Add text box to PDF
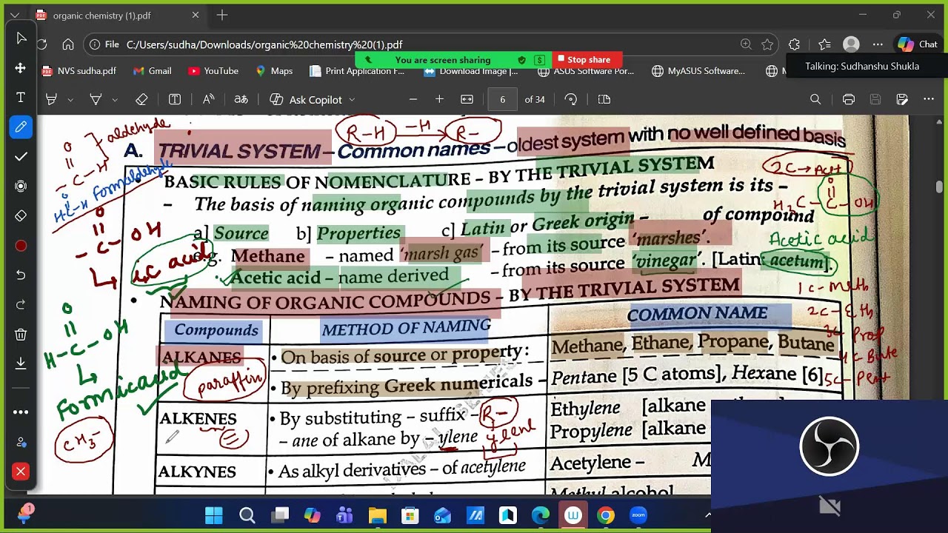948x533 pixels. click(x=175, y=99)
